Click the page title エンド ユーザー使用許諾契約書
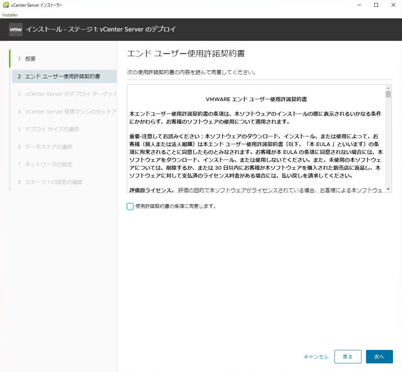Screen dimensions: 402x372 click(186, 54)
